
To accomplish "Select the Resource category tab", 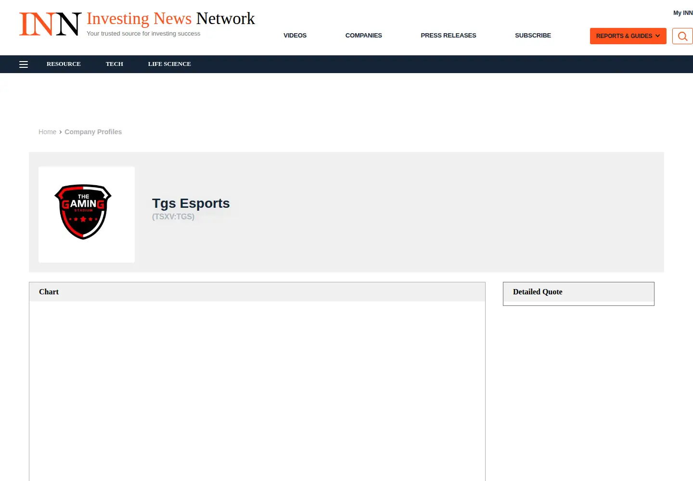I will pos(64,64).
